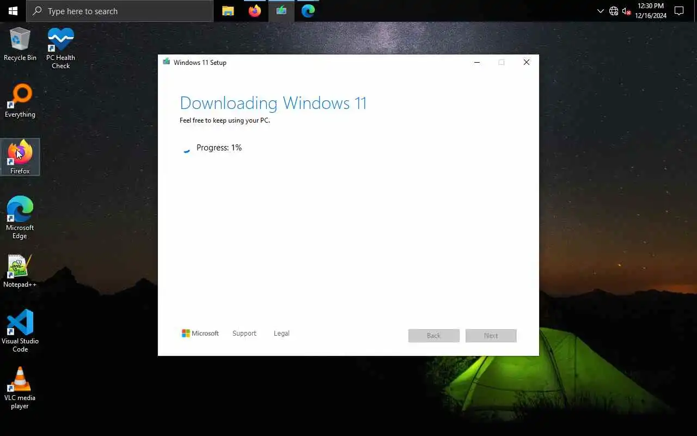
Task: Show hidden system tray icons
Action: (x=600, y=11)
